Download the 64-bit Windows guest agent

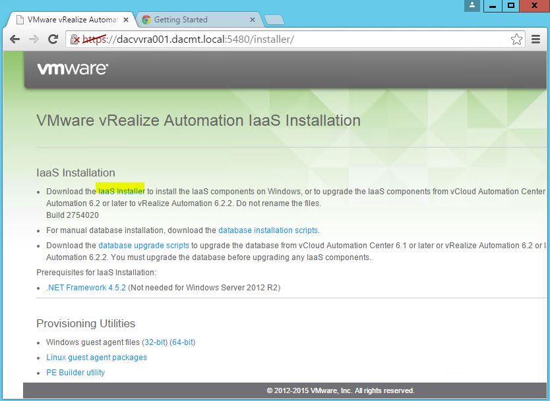point(183,342)
